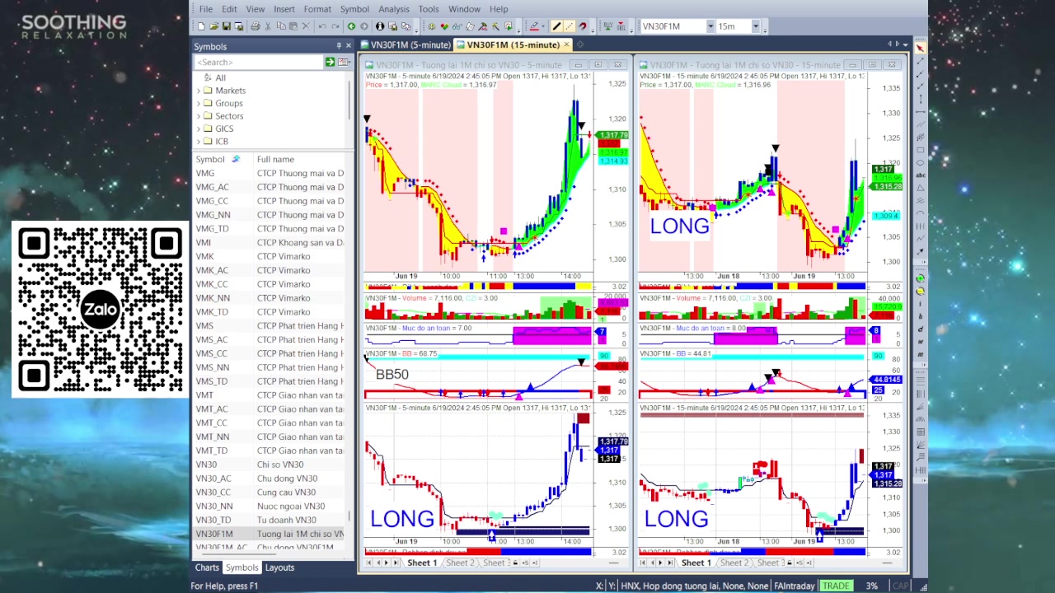Image resolution: width=1055 pixels, height=593 pixels.
Task: Toggle the sheet lock in 5-minute chart
Action: click(515, 563)
